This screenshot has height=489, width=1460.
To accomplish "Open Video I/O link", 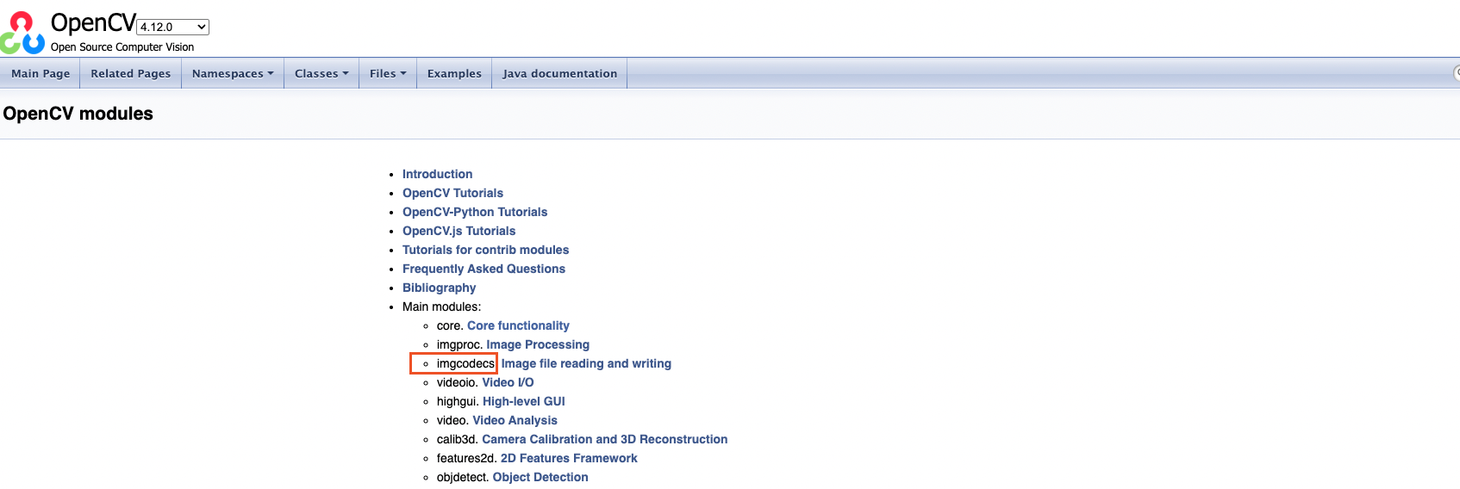I will 508,382.
